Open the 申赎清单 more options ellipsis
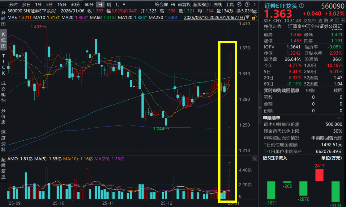Viewport: 346px width, 207px height. click(338, 118)
